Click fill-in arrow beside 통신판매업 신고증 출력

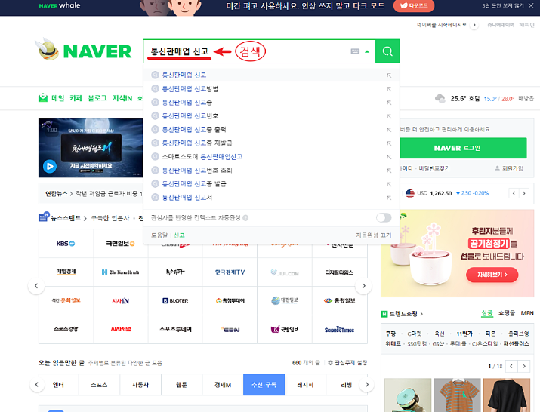(x=389, y=130)
